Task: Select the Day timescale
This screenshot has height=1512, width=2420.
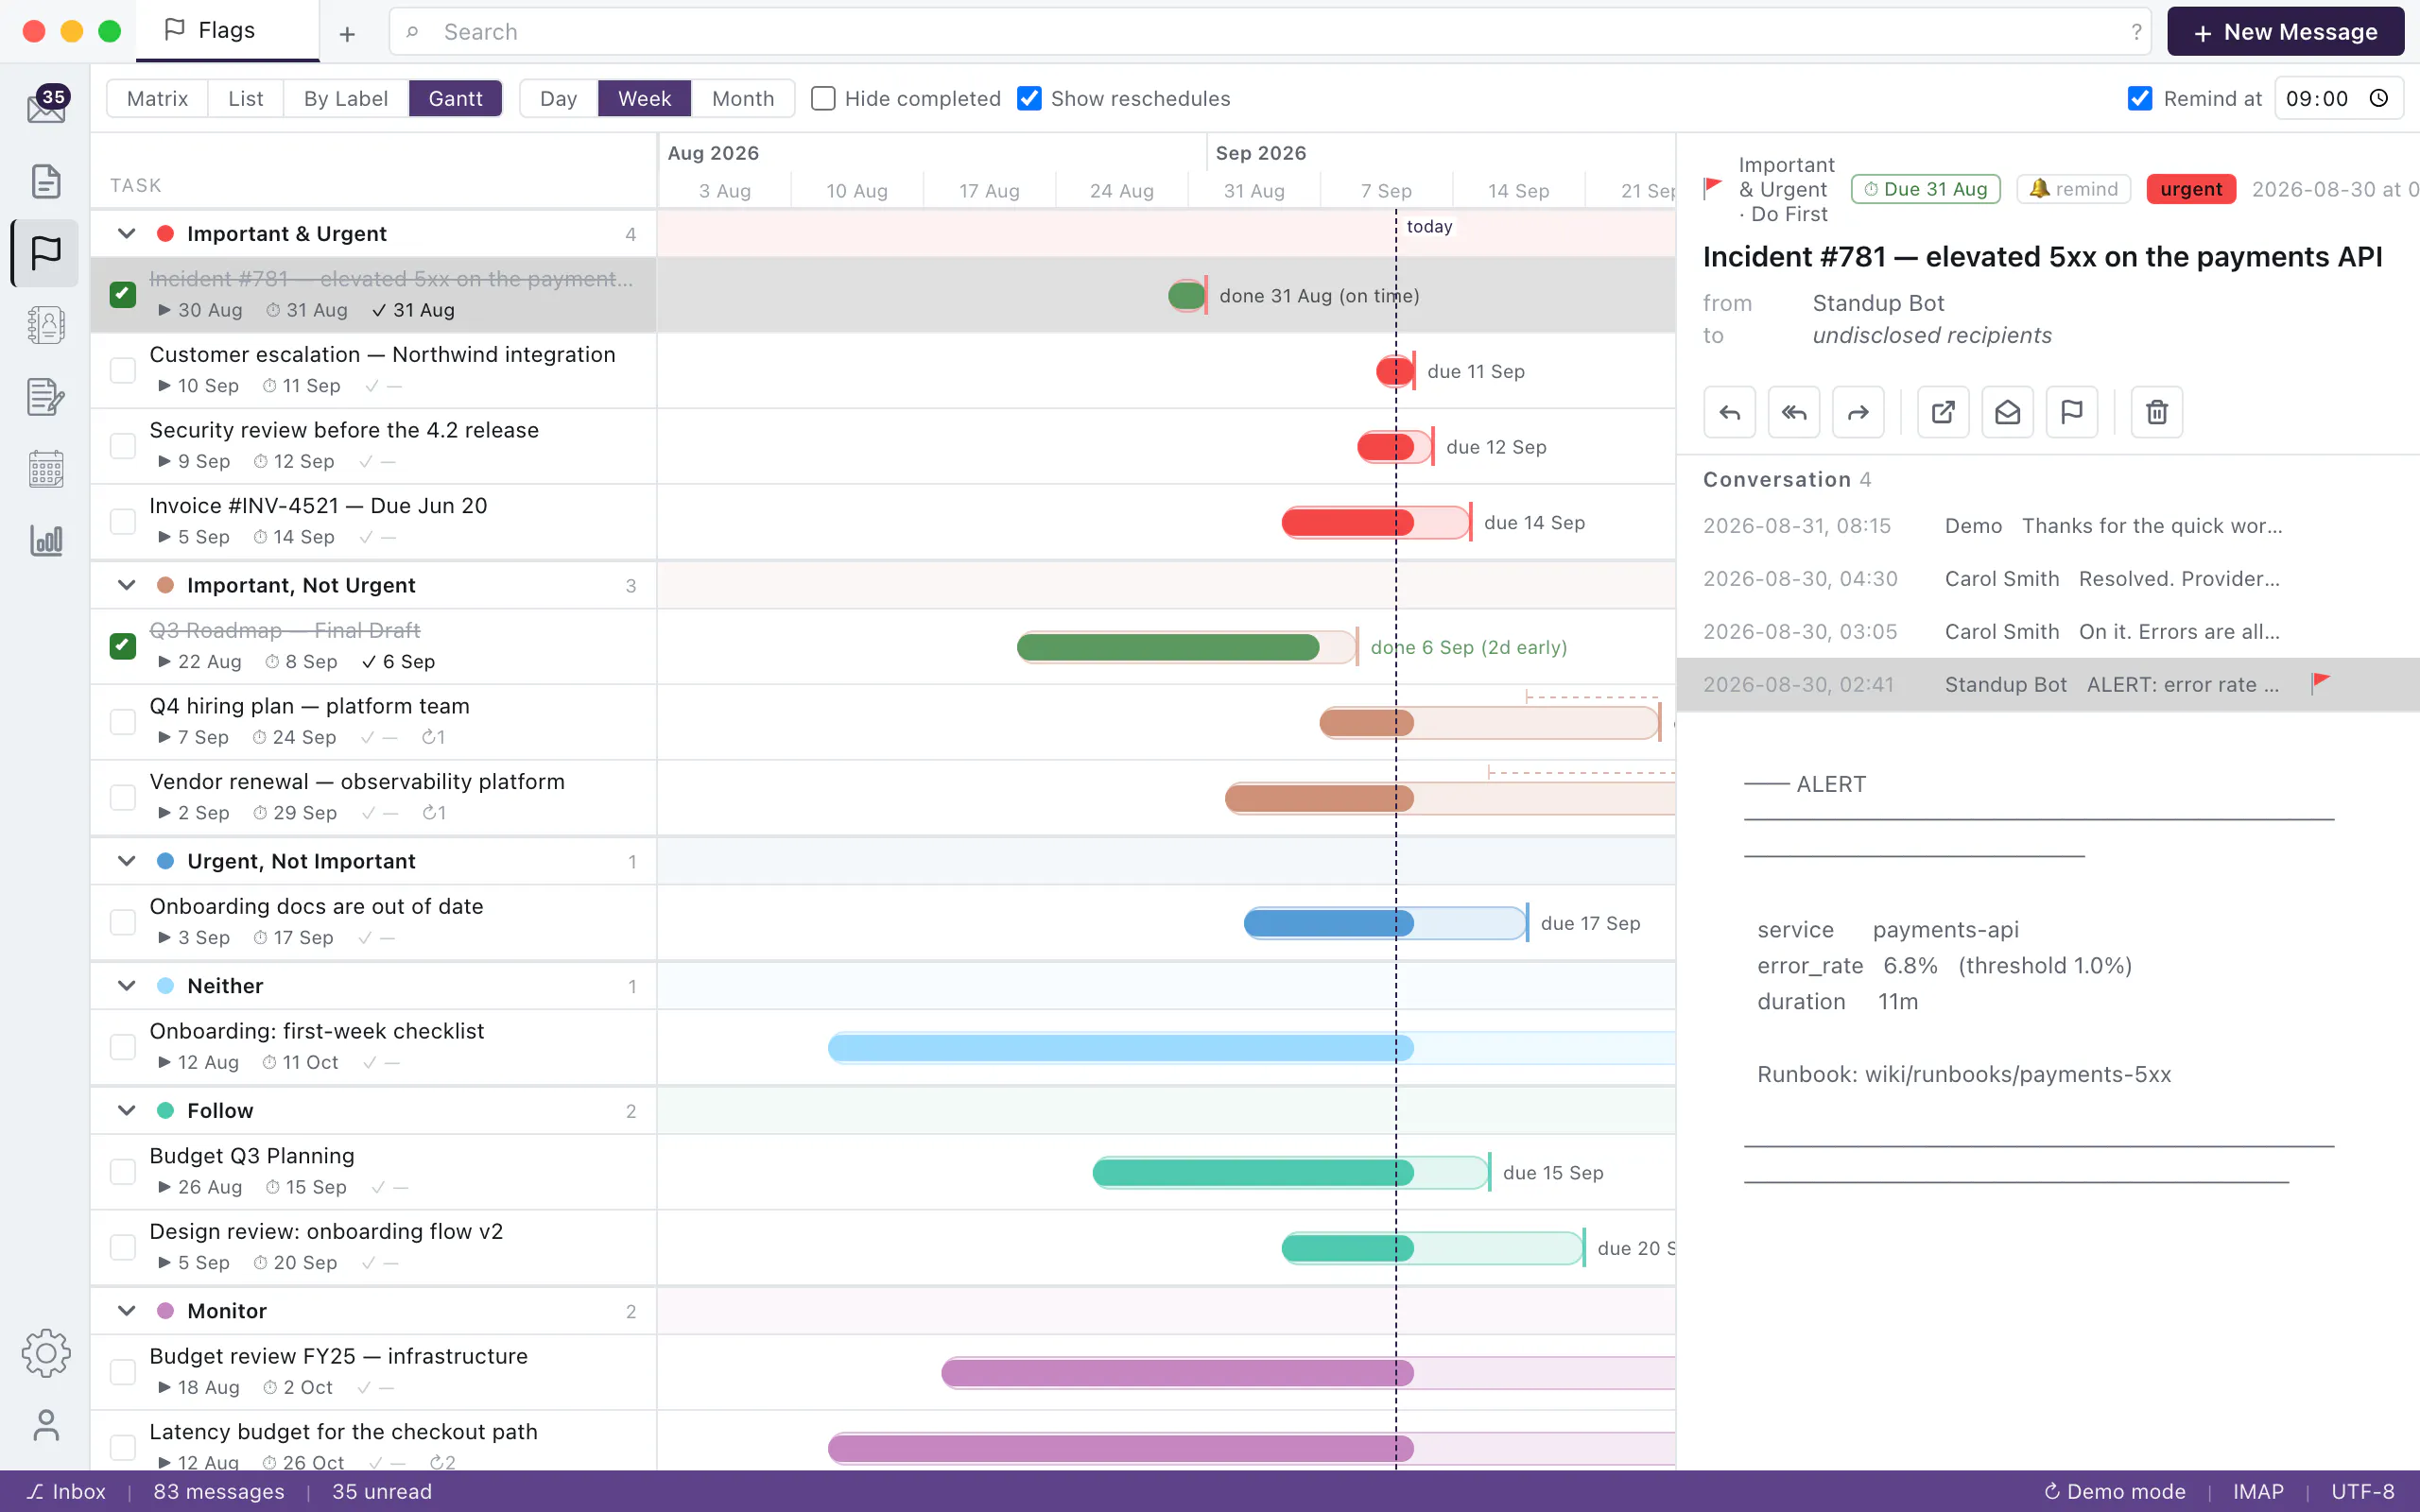Action: click(x=558, y=98)
